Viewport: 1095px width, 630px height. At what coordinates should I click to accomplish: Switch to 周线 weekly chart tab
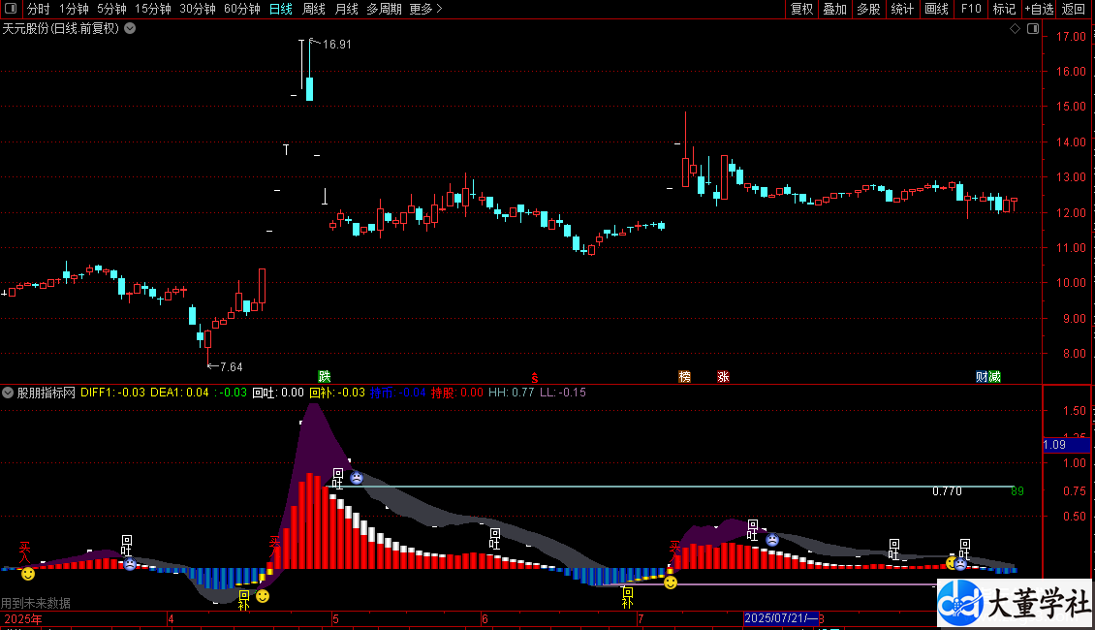point(314,9)
